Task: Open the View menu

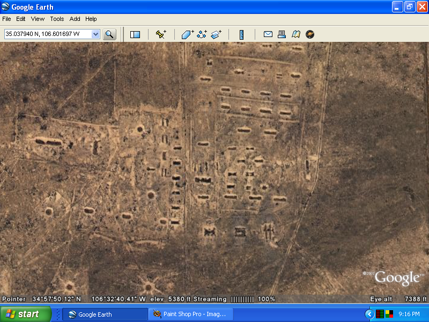Action: (x=38, y=19)
